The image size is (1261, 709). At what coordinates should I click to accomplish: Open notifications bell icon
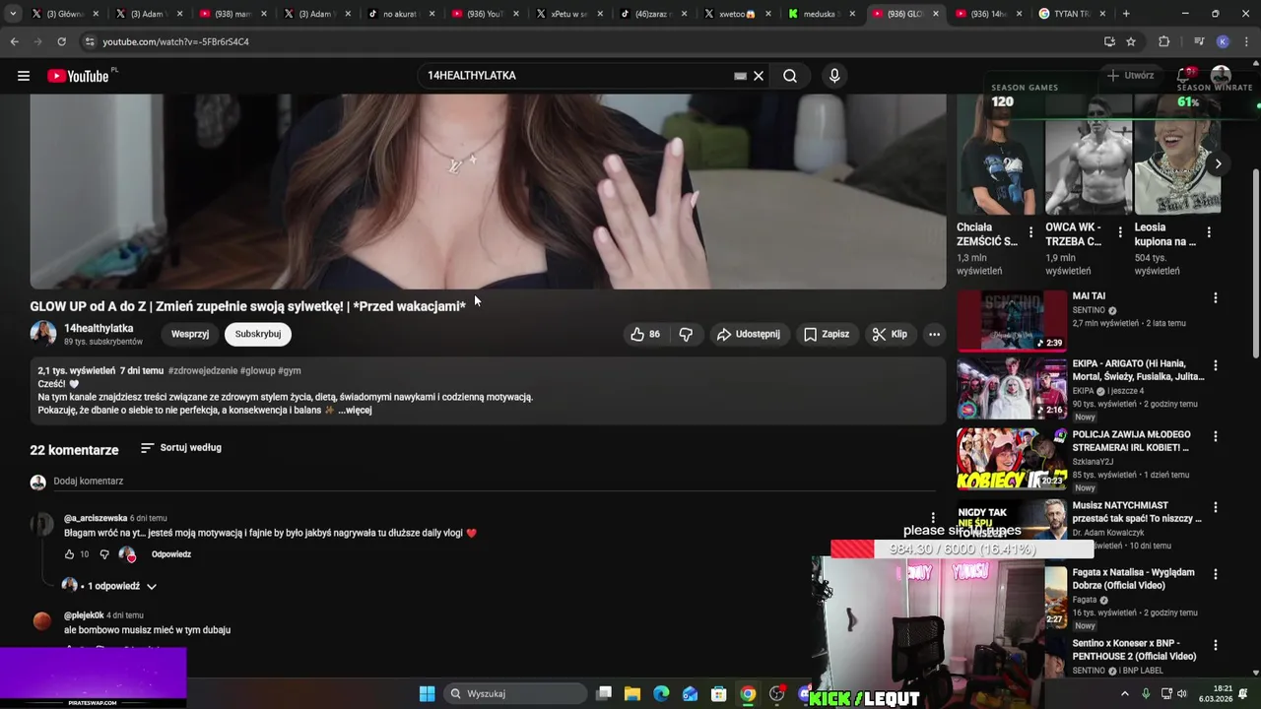pyautogui.click(x=1184, y=76)
